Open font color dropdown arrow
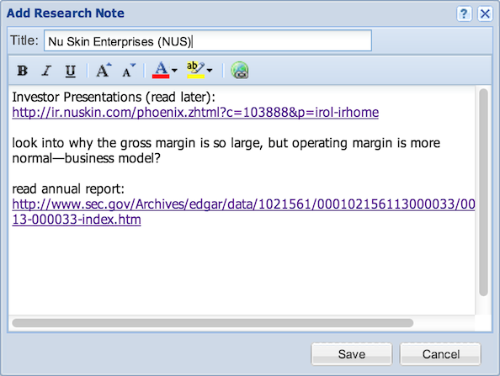This screenshot has width=500, height=376. (174, 70)
